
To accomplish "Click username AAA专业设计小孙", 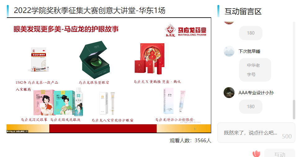I will coord(256,93).
